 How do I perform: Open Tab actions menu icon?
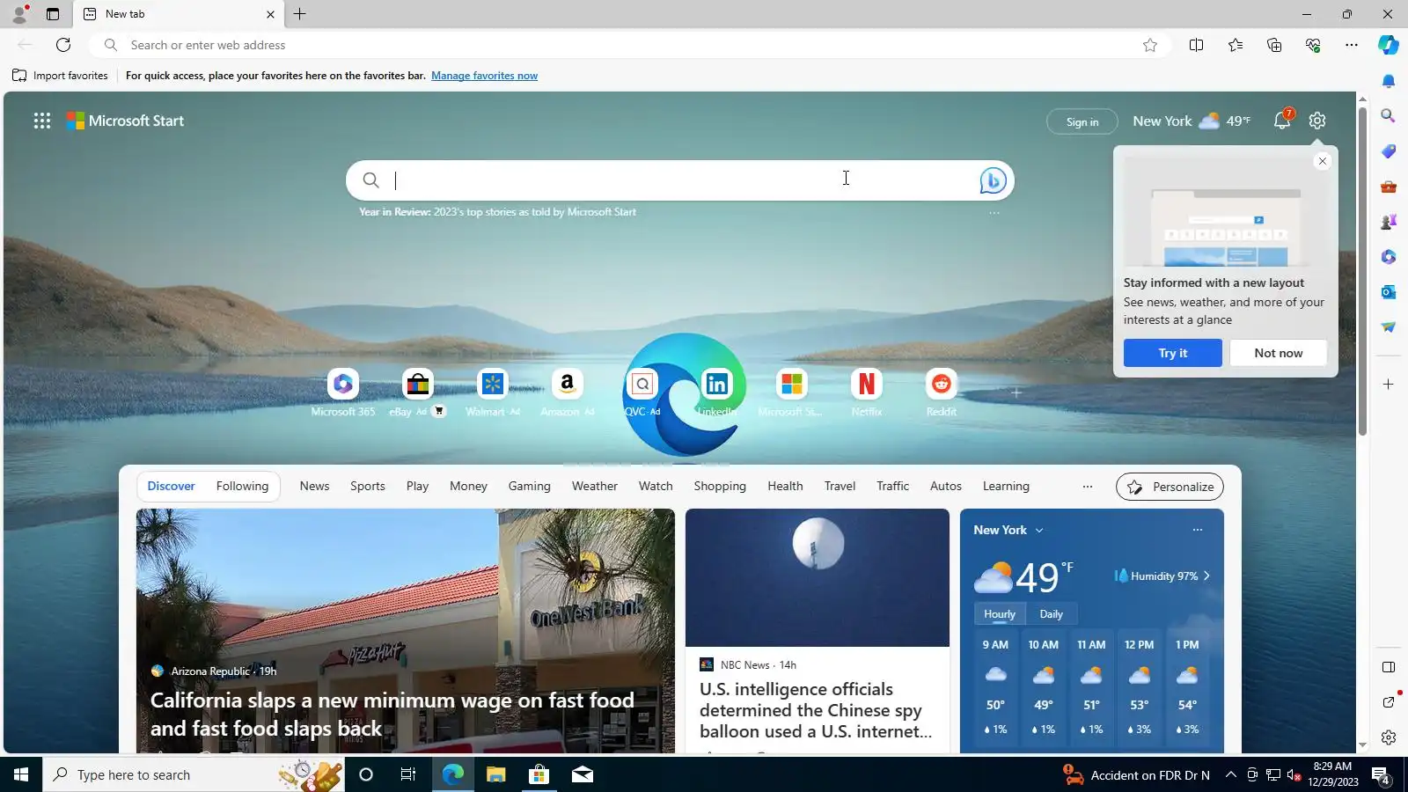click(x=53, y=14)
